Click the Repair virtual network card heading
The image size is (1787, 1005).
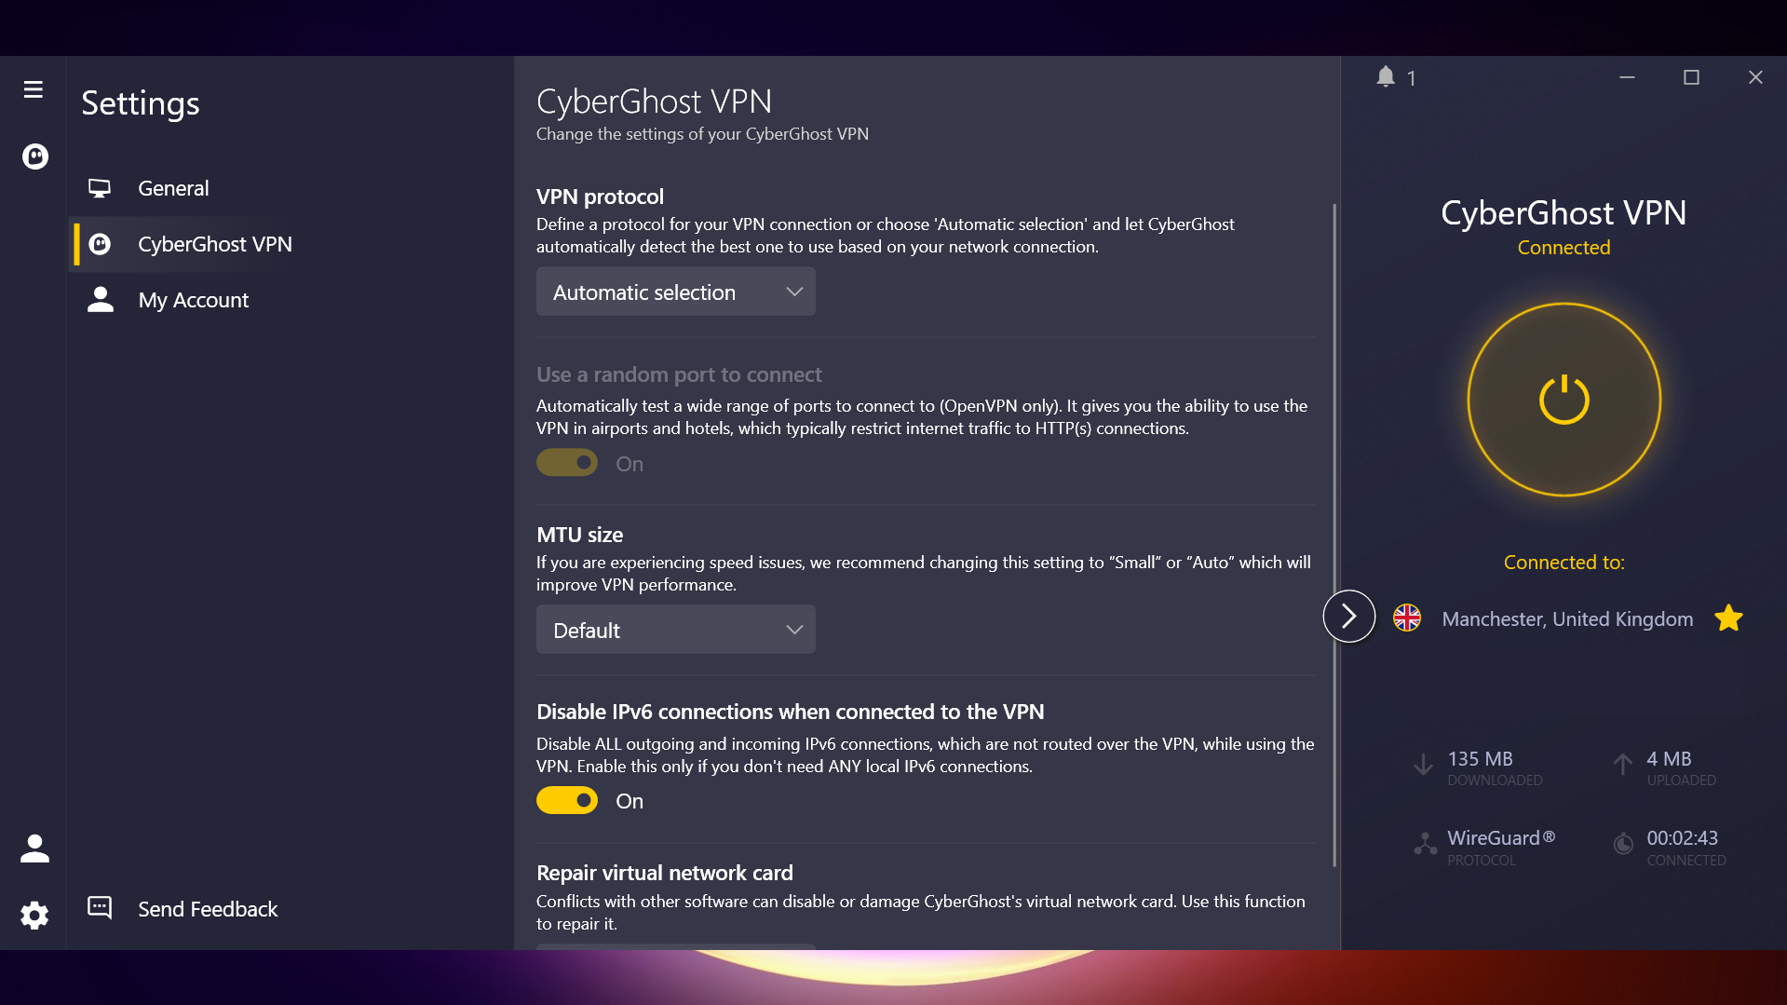665,873
